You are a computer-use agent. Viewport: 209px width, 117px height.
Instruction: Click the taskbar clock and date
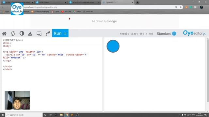pyautogui.click(x=199, y=115)
